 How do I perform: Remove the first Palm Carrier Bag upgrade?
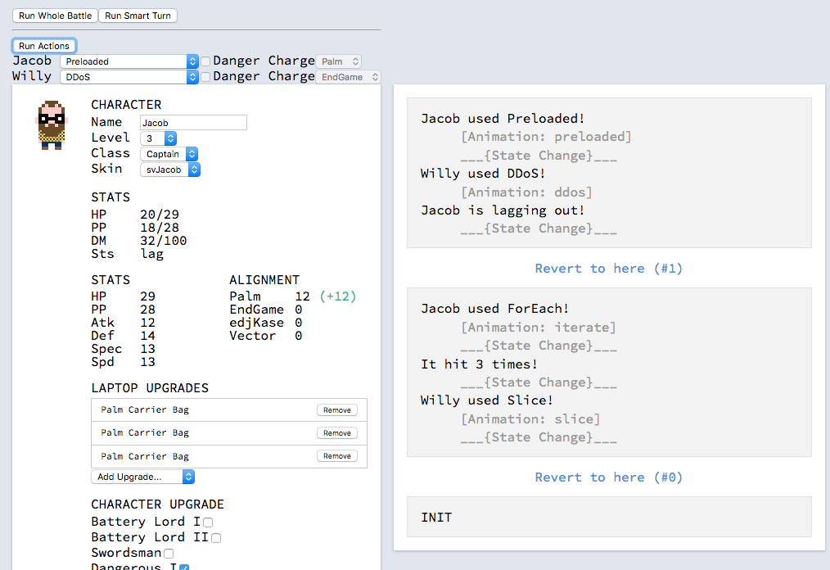[337, 410]
